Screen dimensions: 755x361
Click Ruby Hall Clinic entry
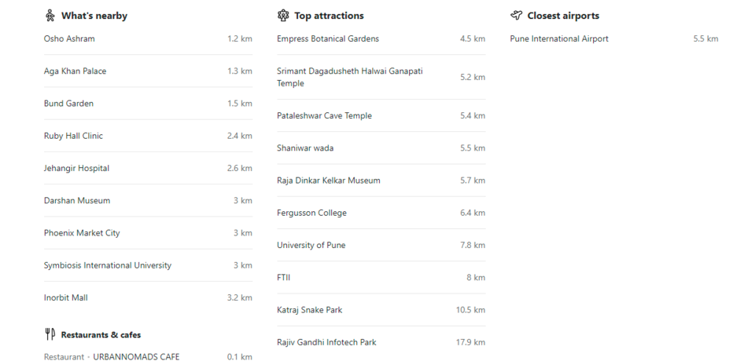point(73,136)
